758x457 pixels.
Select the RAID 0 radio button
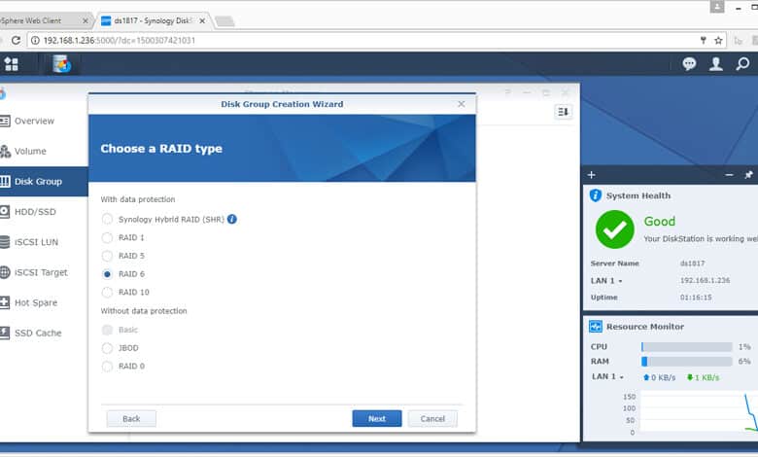[x=107, y=366]
